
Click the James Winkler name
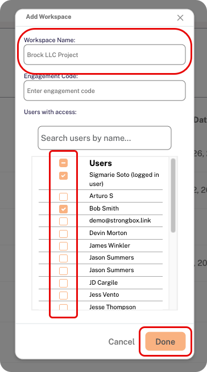[110, 245]
